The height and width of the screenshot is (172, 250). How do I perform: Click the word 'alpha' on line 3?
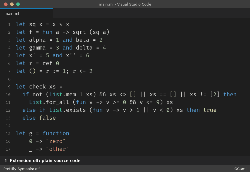(x=37, y=40)
